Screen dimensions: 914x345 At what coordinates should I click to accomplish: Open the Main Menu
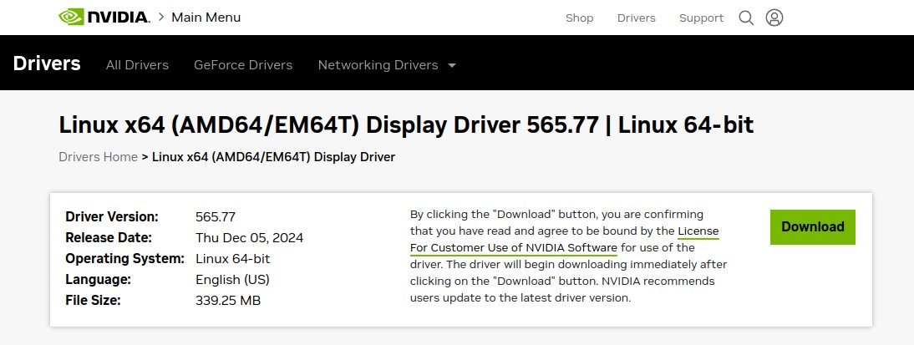pyautogui.click(x=206, y=18)
